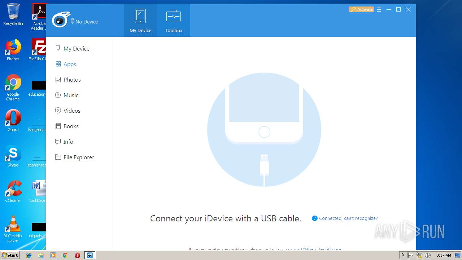Click the Apps grid icon

click(x=58, y=64)
